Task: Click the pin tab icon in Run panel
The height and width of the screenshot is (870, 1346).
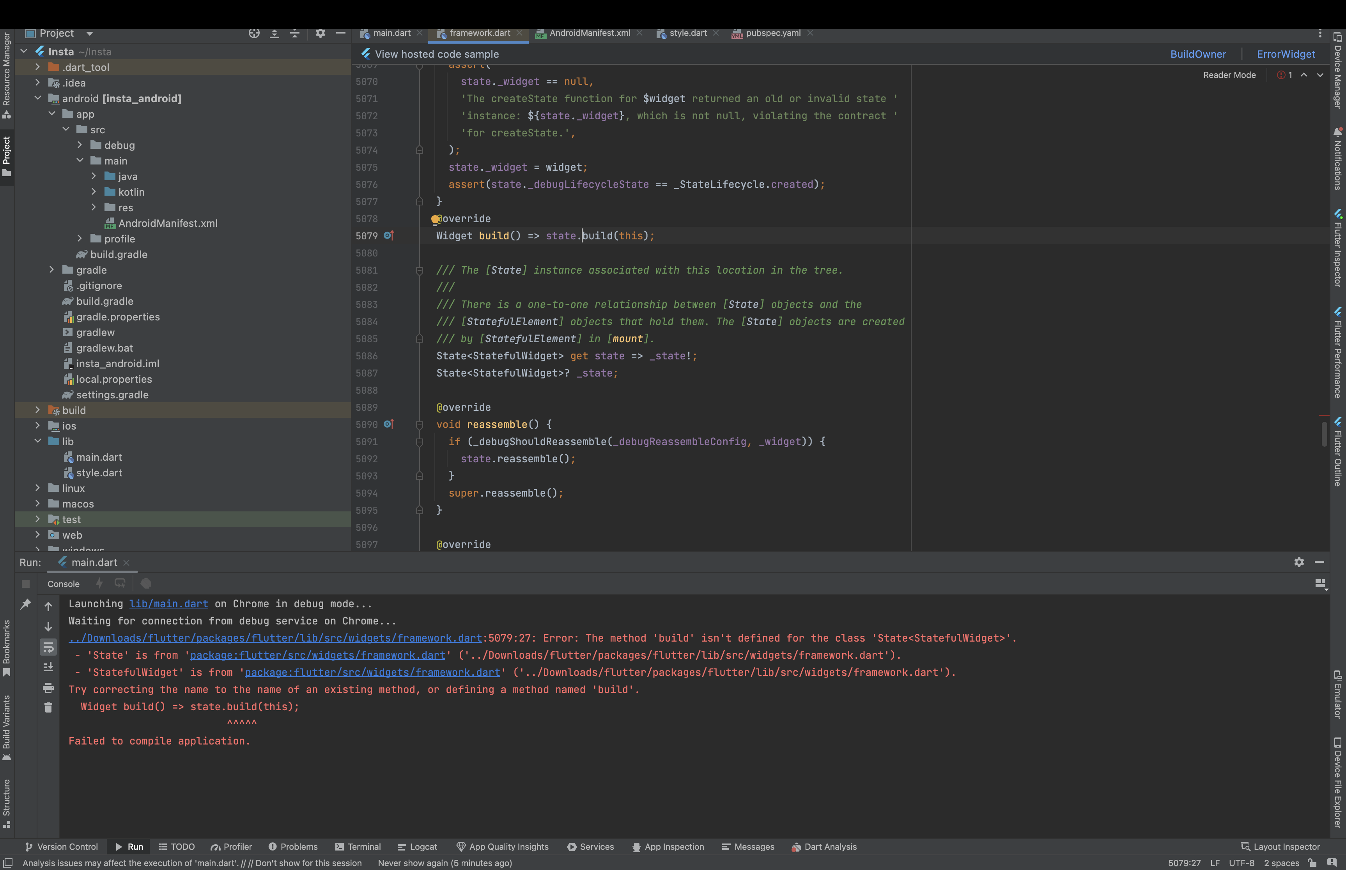Action: click(25, 605)
